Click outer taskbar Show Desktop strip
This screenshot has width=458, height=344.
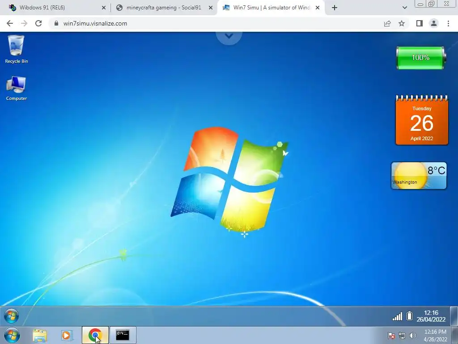click(455, 335)
